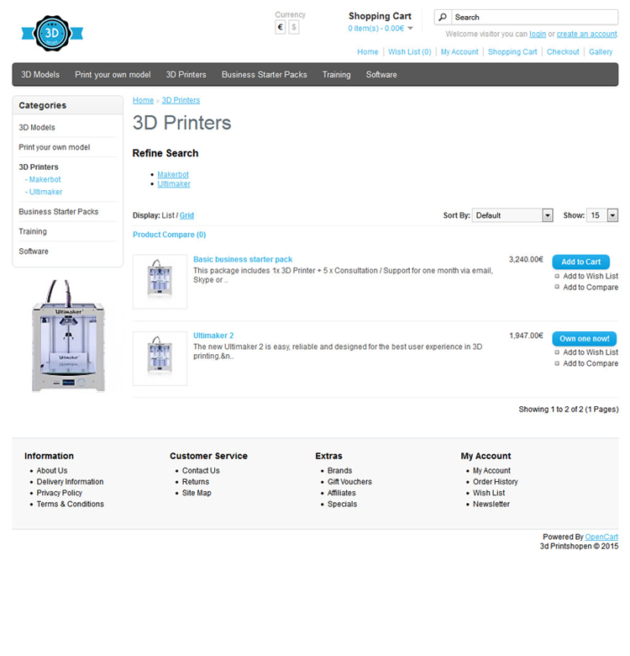Add Basic business starter pack to Wish List
The image size is (630, 656).
click(x=591, y=276)
